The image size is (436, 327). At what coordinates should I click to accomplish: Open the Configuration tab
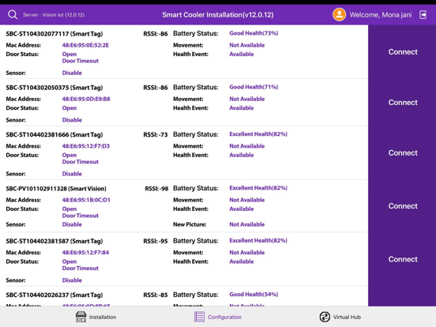pyautogui.click(x=218, y=317)
